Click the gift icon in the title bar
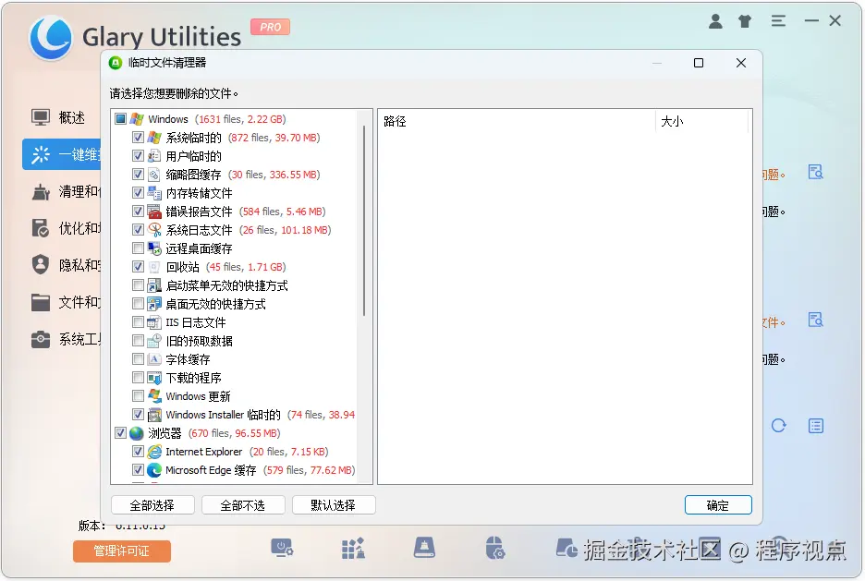 click(745, 19)
